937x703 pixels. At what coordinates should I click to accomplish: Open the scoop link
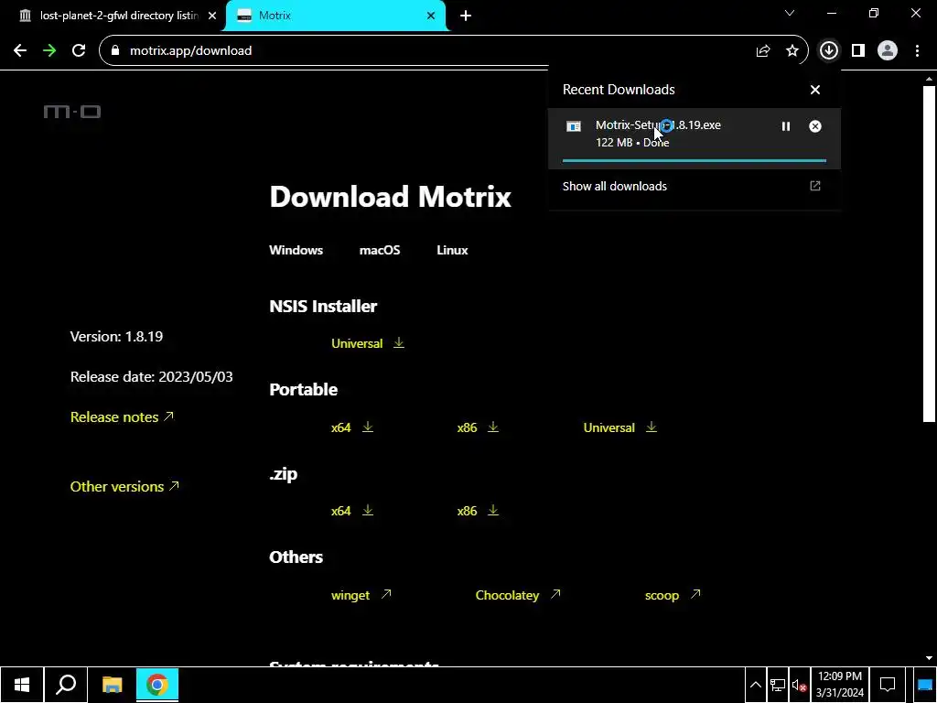pyautogui.click(x=673, y=595)
